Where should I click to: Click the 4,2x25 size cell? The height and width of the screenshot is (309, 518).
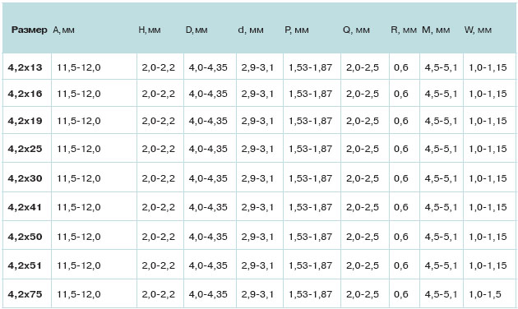pos(25,149)
